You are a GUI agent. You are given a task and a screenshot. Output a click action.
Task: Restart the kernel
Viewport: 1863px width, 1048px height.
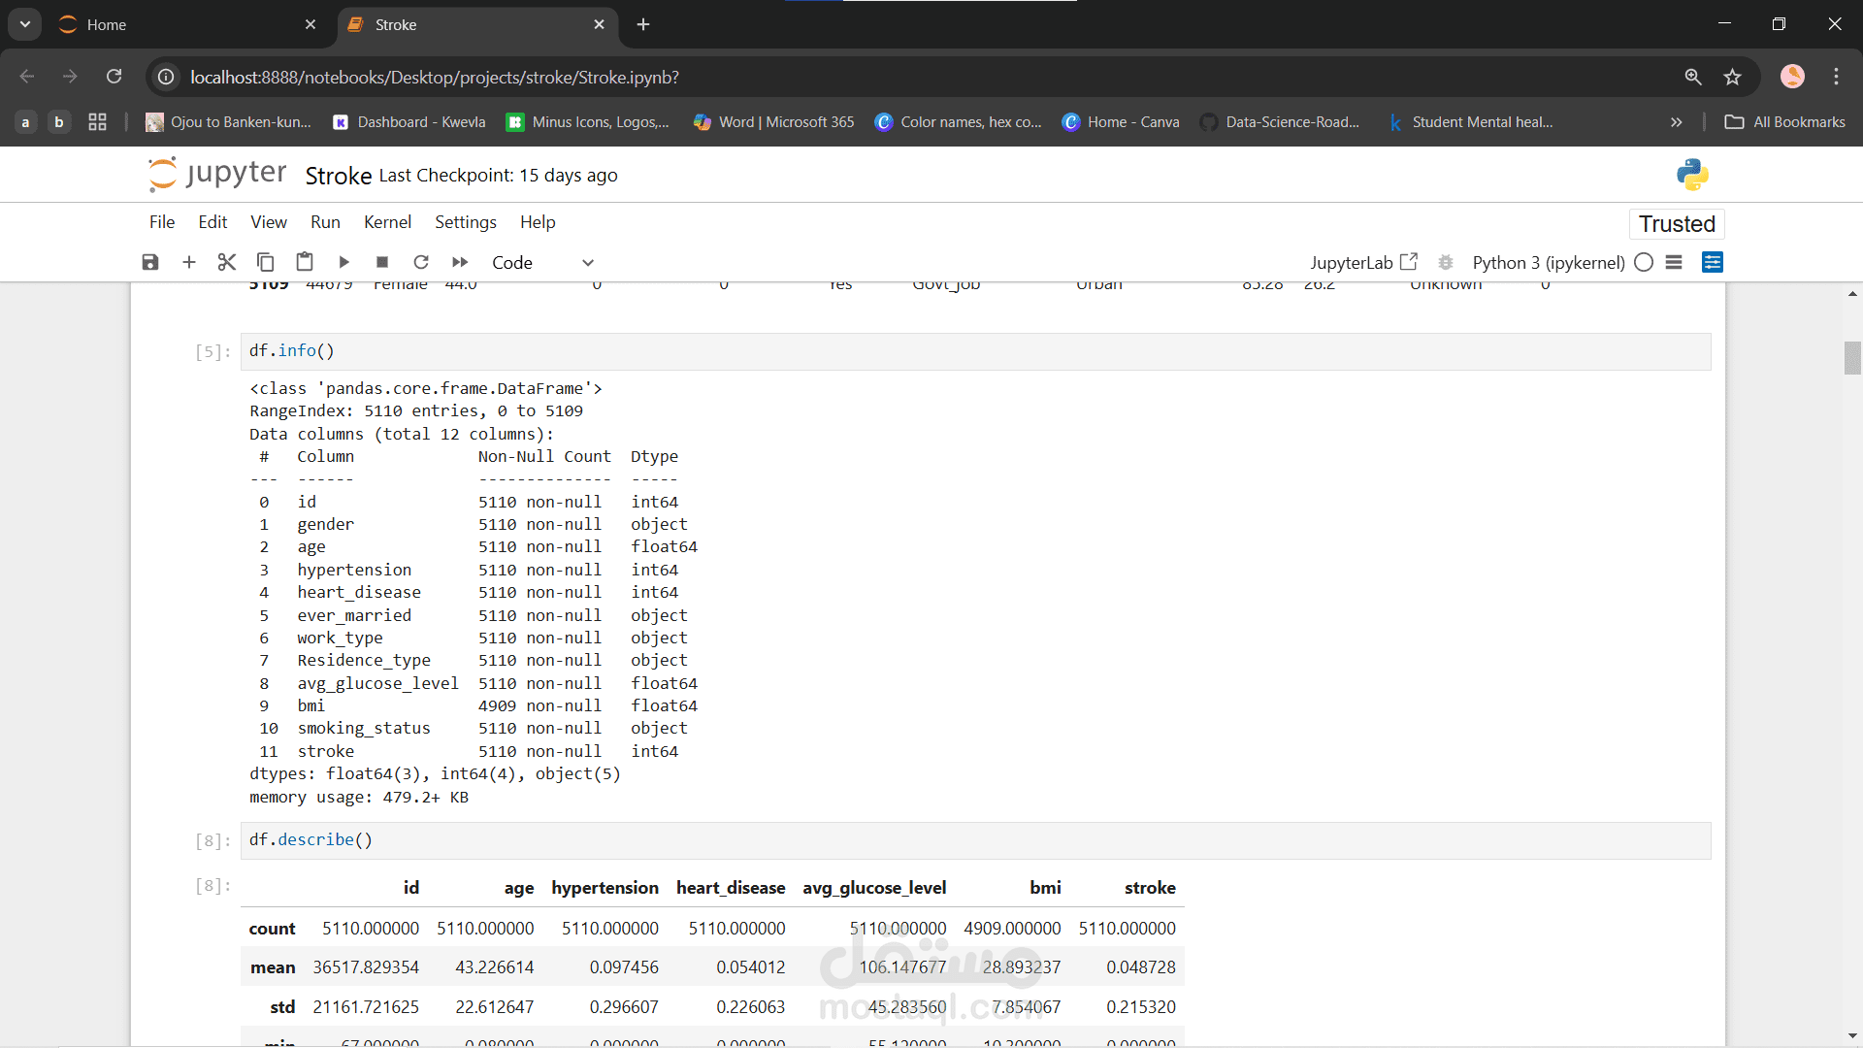tap(421, 262)
